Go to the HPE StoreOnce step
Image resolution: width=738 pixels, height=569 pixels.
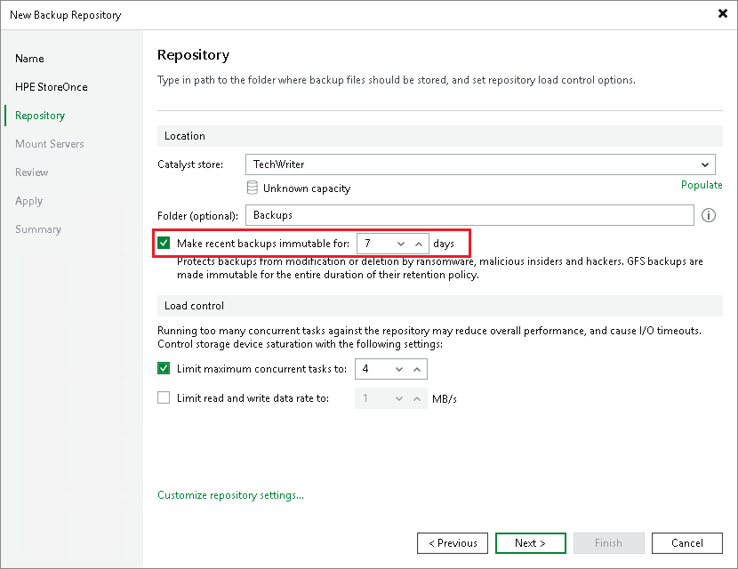coord(52,87)
